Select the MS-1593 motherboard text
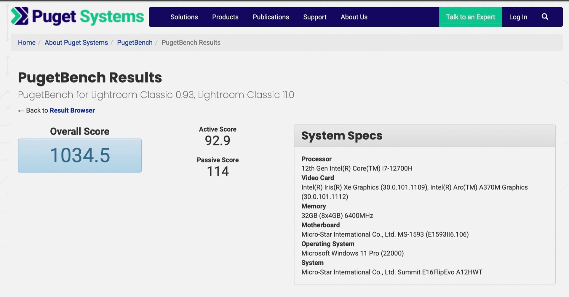 [x=385, y=234]
